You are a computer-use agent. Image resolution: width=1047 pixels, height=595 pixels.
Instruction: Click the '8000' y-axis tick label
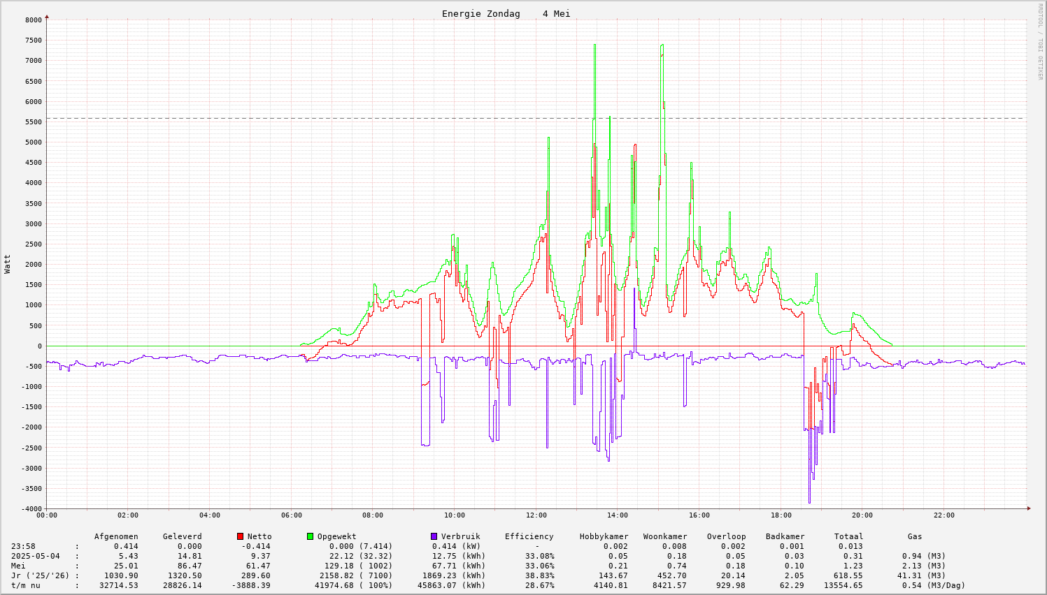[x=34, y=20]
